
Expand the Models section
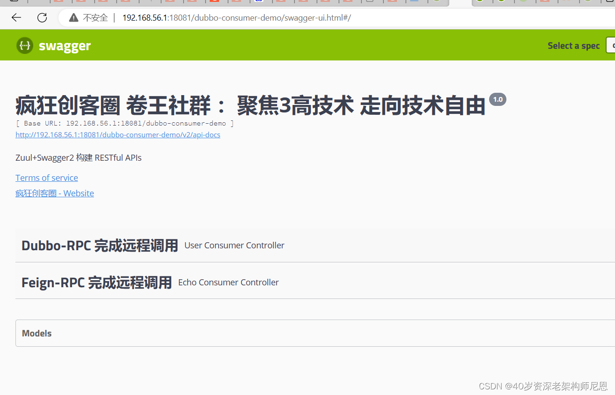click(x=315, y=333)
